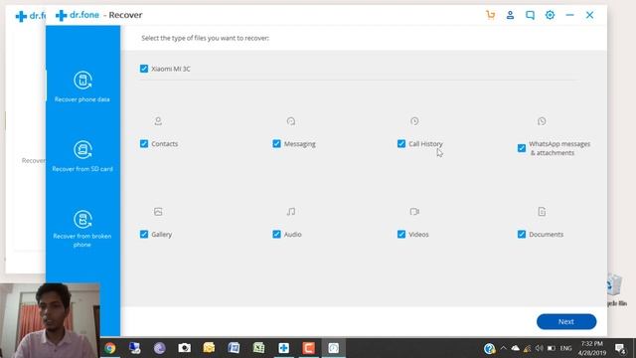
Task: Click the Messaging bubble icon
Action: point(291,121)
